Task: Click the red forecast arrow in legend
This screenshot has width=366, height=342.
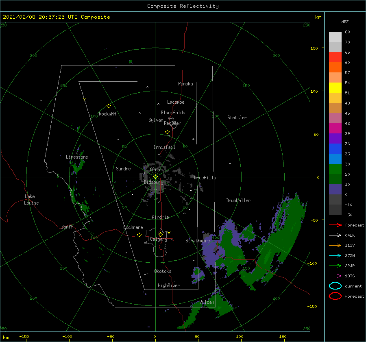Action: (x=335, y=225)
